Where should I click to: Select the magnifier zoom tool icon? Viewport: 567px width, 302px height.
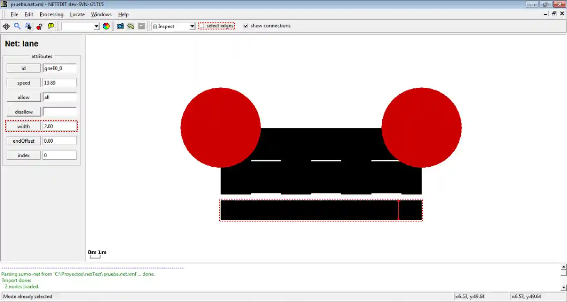pyautogui.click(x=17, y=26)
